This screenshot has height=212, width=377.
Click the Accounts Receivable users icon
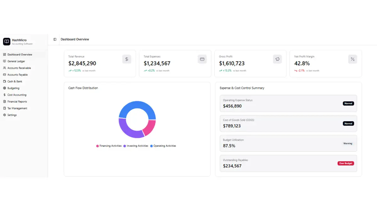point(4,68)
